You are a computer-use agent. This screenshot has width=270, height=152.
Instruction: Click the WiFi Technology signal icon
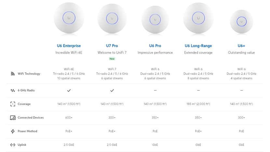pyautogui.click(x=13, y=74)
